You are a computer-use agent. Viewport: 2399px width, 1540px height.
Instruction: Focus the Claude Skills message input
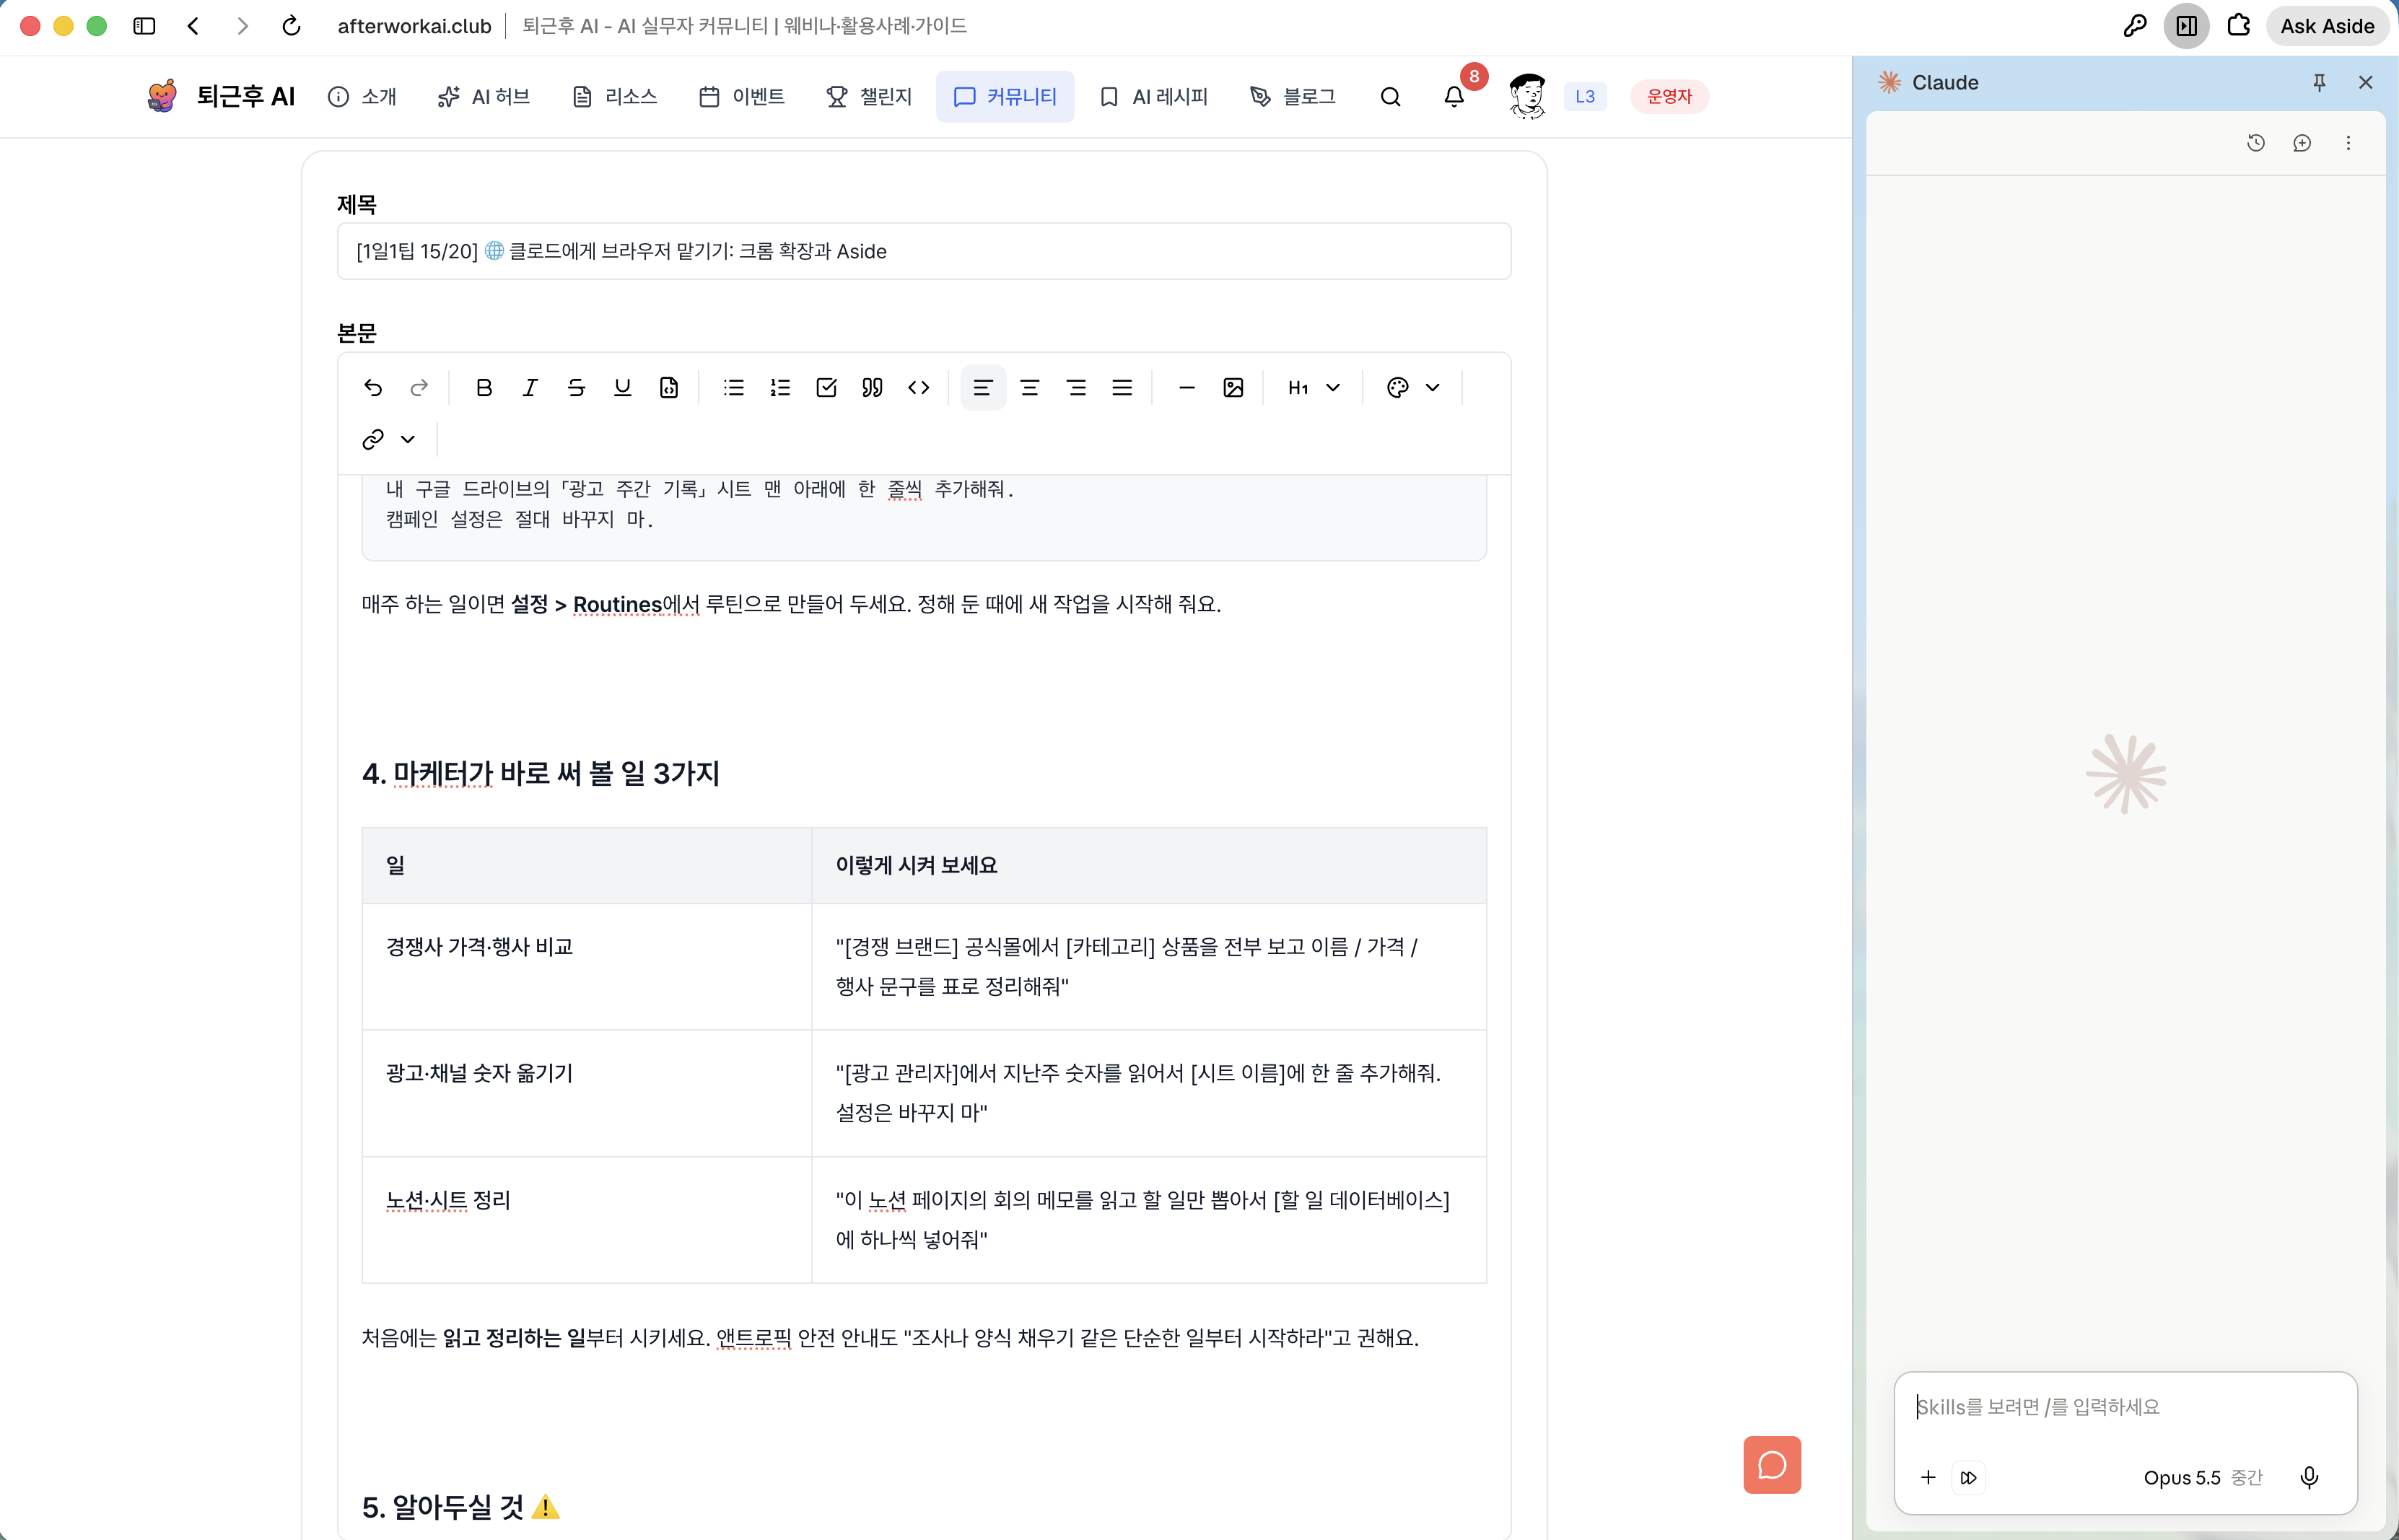tap(2125, 1407)
